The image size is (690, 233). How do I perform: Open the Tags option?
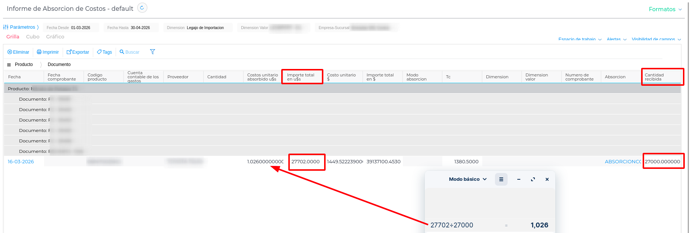point(104,52)
